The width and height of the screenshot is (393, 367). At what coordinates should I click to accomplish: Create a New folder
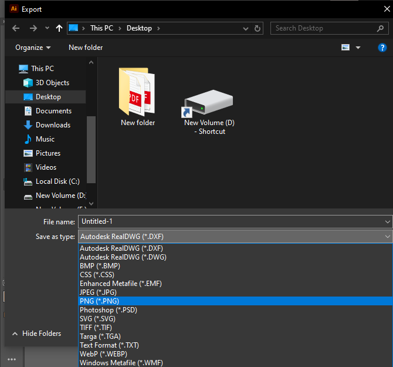pyautogui.click(x=86, y=48)
